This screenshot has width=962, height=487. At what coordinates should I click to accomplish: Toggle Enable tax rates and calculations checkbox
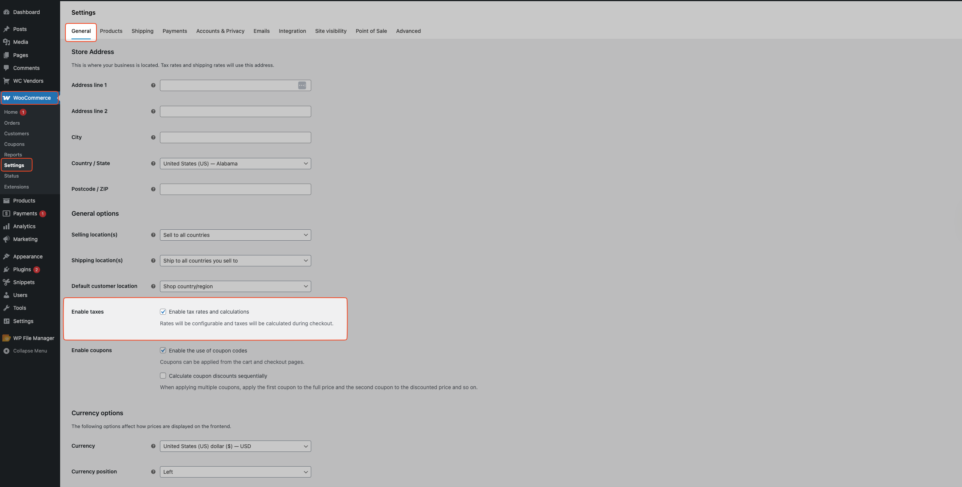(163, 312)
